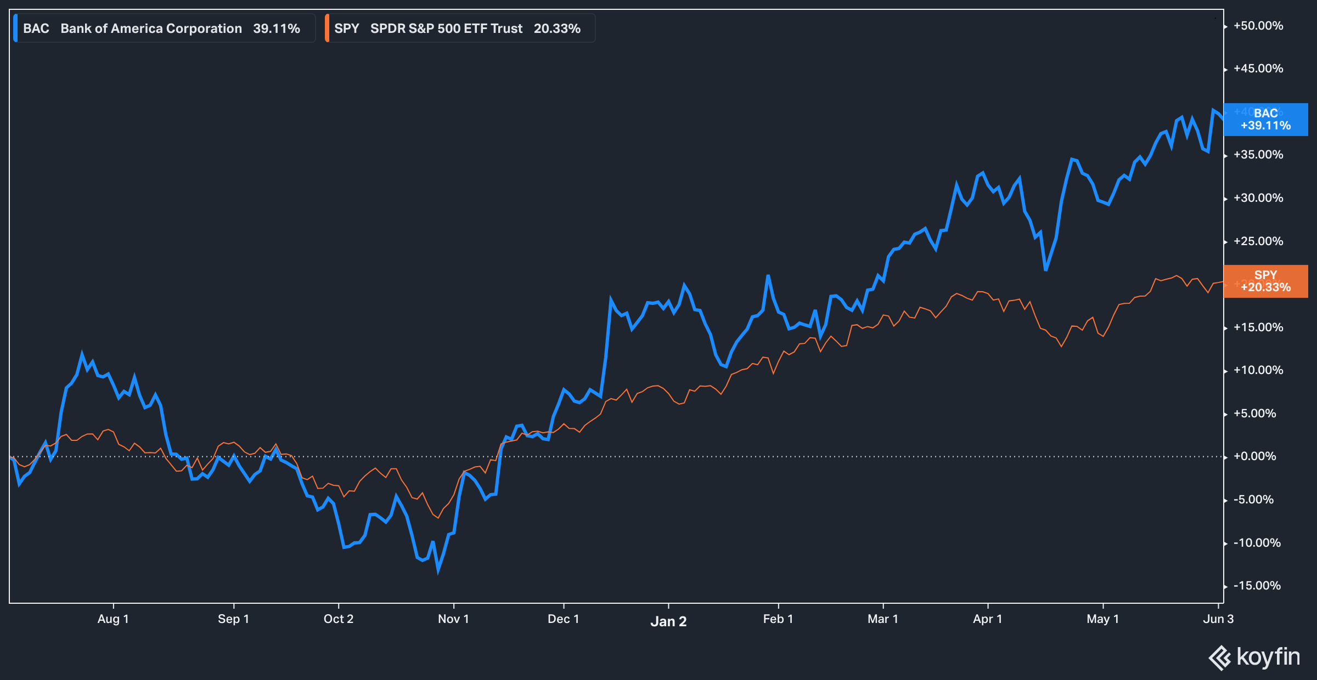This screenshot has width=1317, height=680.
Task: Click the -15.00% y-axis label
Action: click(1257, 586)
